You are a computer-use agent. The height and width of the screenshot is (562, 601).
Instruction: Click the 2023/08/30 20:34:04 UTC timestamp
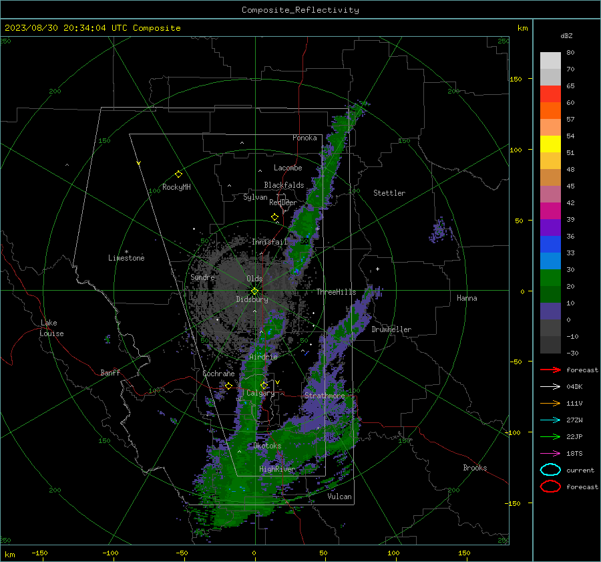[93, 28]
